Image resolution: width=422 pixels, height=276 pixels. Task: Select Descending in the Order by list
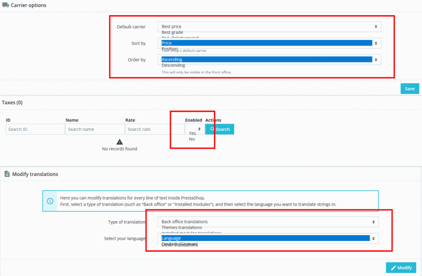click(173, 65)
